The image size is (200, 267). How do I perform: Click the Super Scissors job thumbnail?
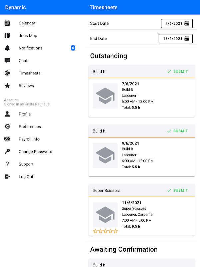105,215
